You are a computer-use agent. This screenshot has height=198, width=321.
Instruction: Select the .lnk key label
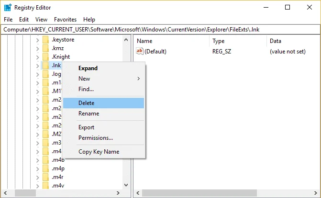point(56,65)
